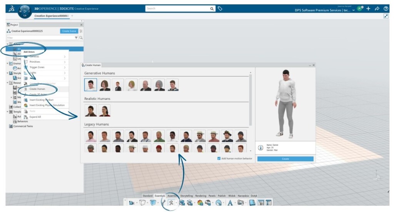The image size is (394, 212).
Task: Click the text tool 'A' icon
Action: click(x=230, y=202)
